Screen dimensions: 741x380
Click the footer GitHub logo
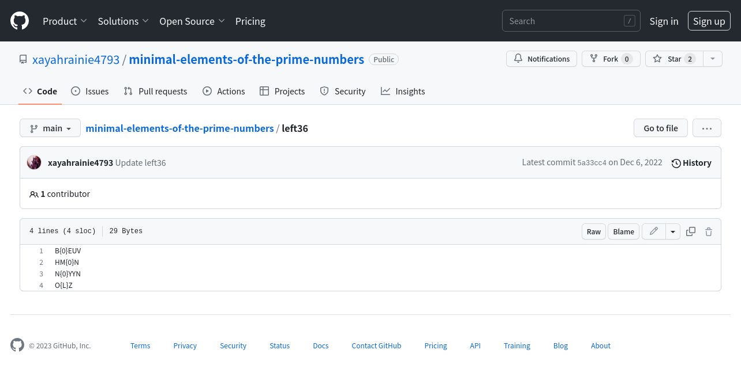coord(17,345)
